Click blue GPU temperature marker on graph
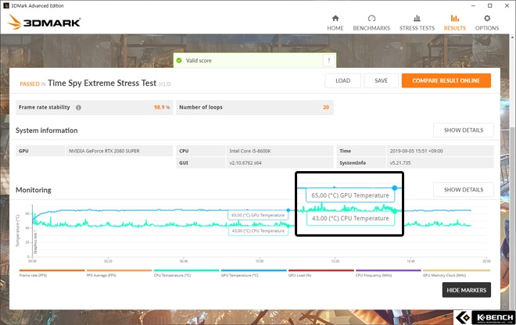The image size is (516, 325). 288,210
